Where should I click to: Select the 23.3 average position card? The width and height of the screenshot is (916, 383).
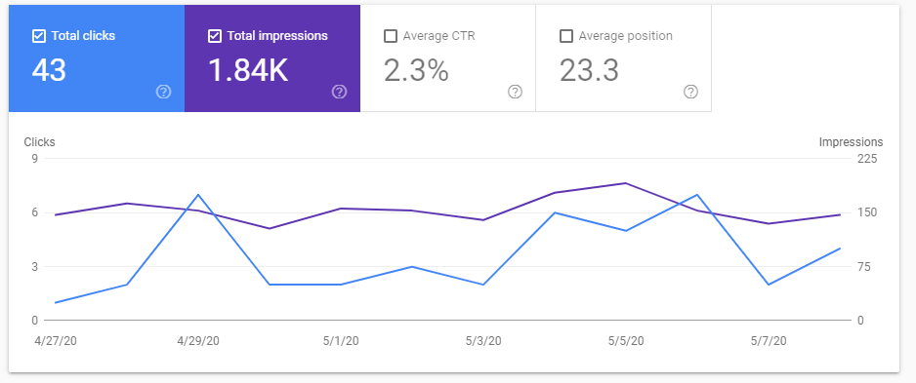(x=623, y=58)
